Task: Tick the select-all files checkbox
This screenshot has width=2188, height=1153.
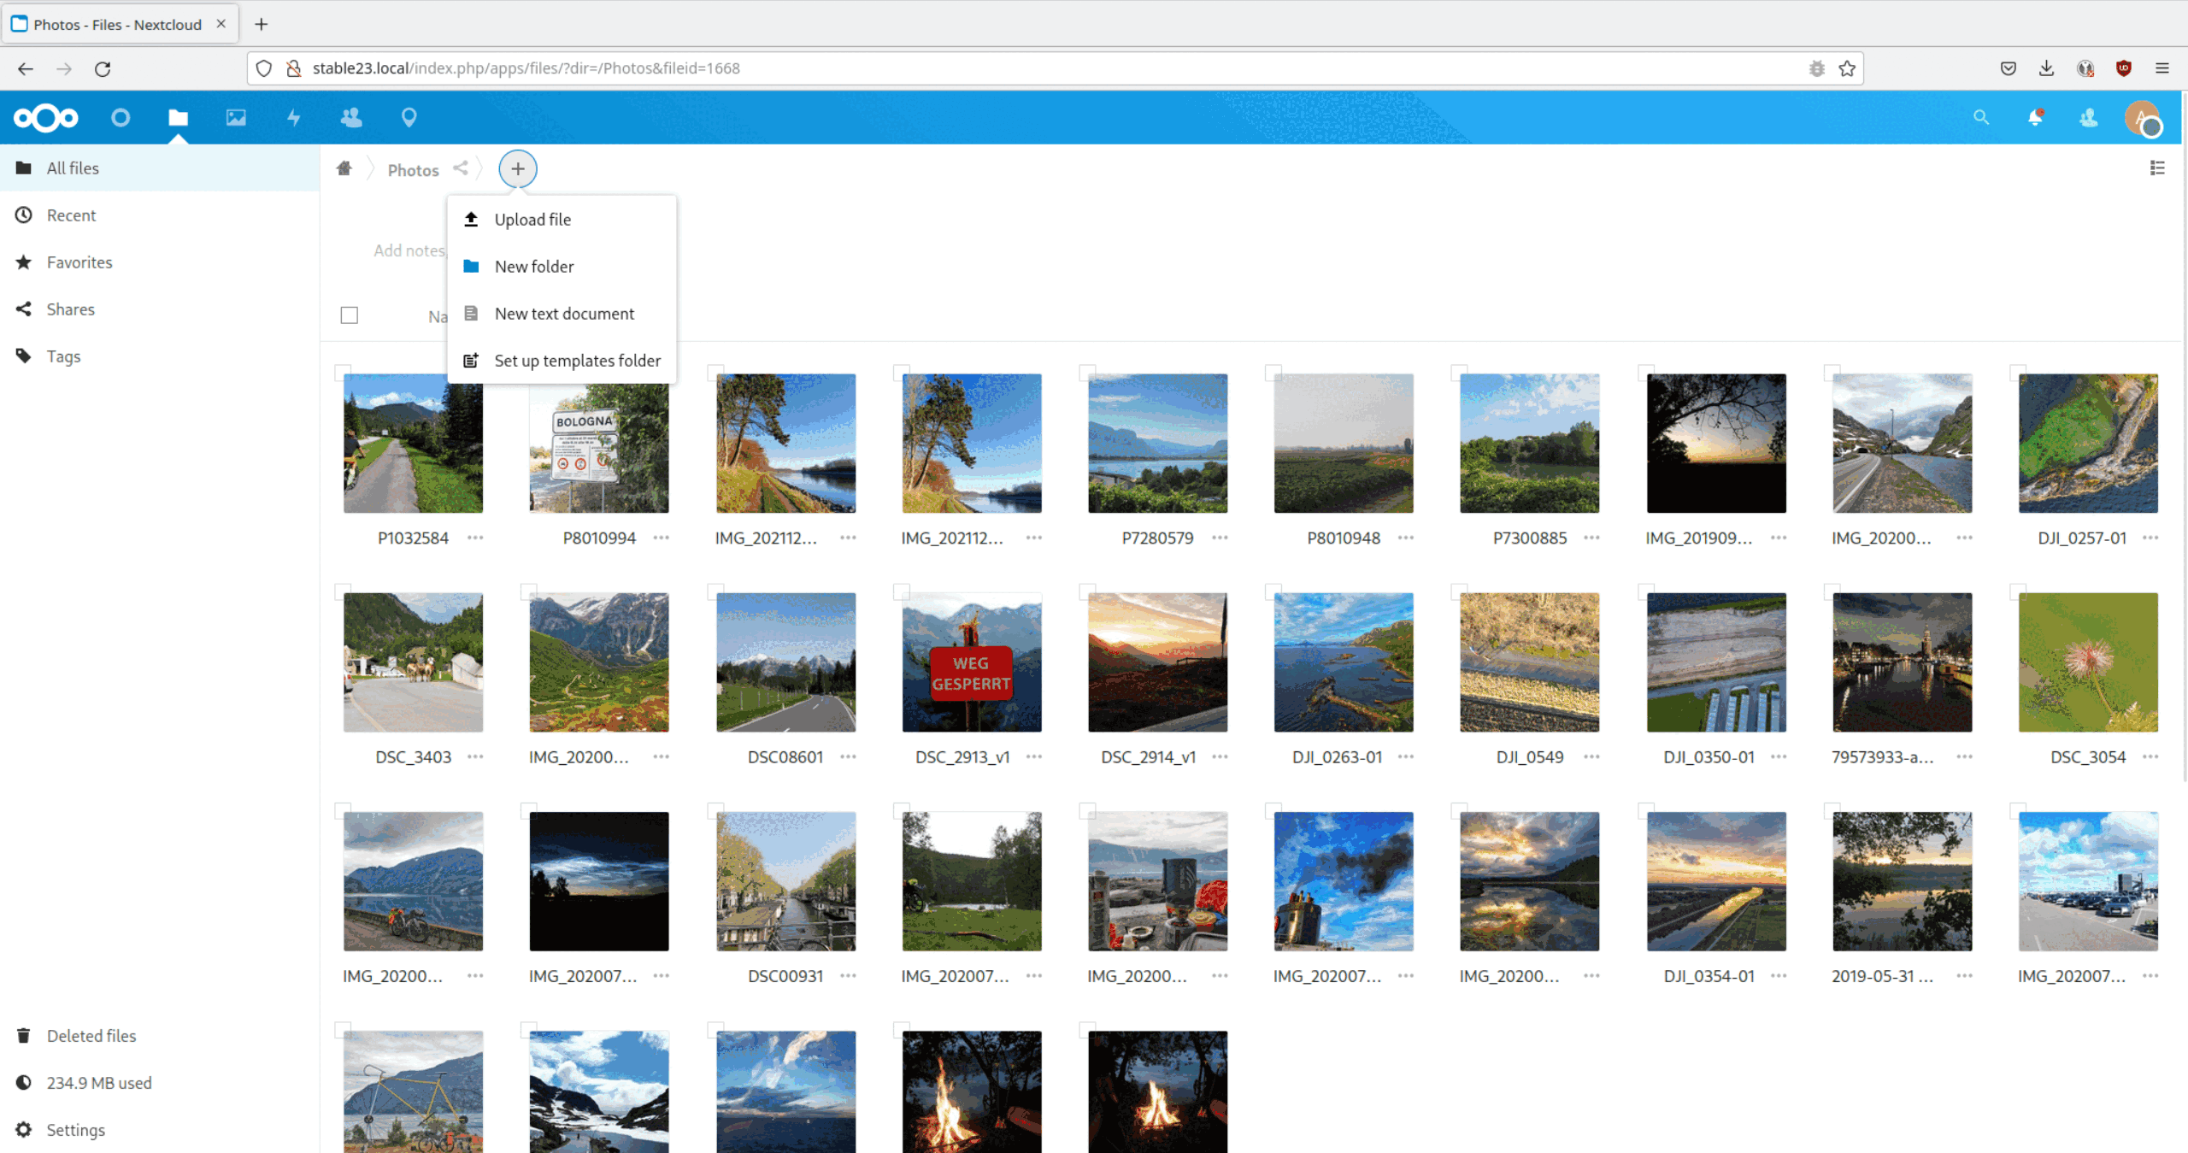Action: (349, 315)
